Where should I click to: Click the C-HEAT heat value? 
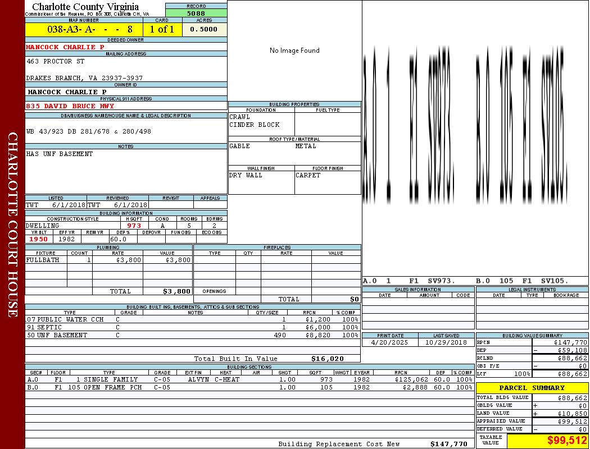[x=227, y=380]
